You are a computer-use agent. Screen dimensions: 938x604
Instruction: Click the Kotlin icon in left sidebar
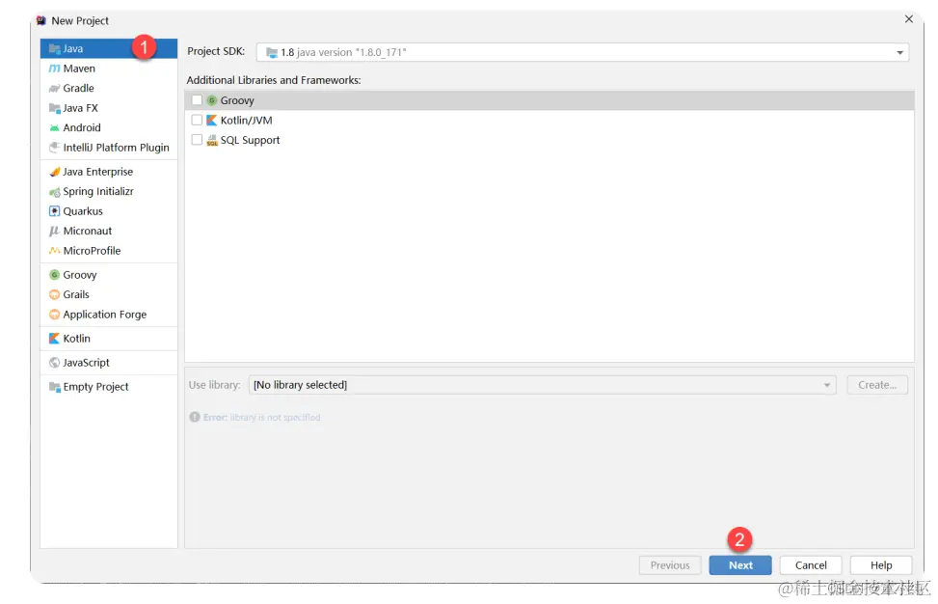[54, 339]
